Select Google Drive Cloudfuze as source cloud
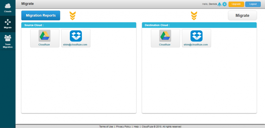Viewport: 265px width, 128px height. 45,38
